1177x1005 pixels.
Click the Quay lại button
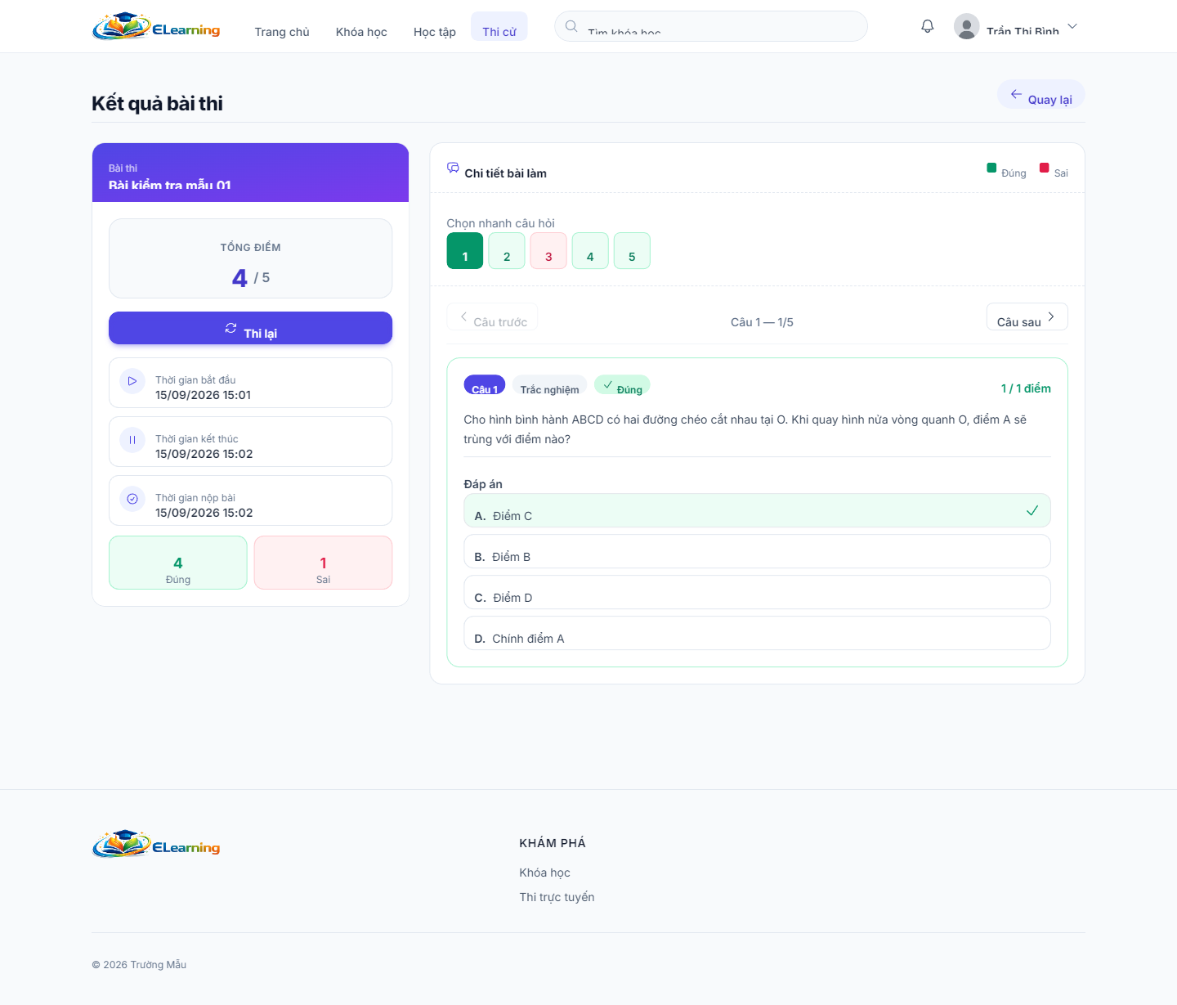1041,95
